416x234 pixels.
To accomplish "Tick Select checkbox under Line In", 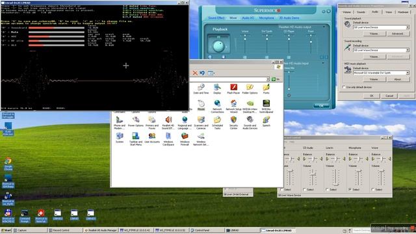I will [327, 189].
